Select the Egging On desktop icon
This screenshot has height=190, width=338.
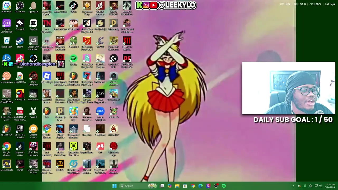click(x=33, y=7)
